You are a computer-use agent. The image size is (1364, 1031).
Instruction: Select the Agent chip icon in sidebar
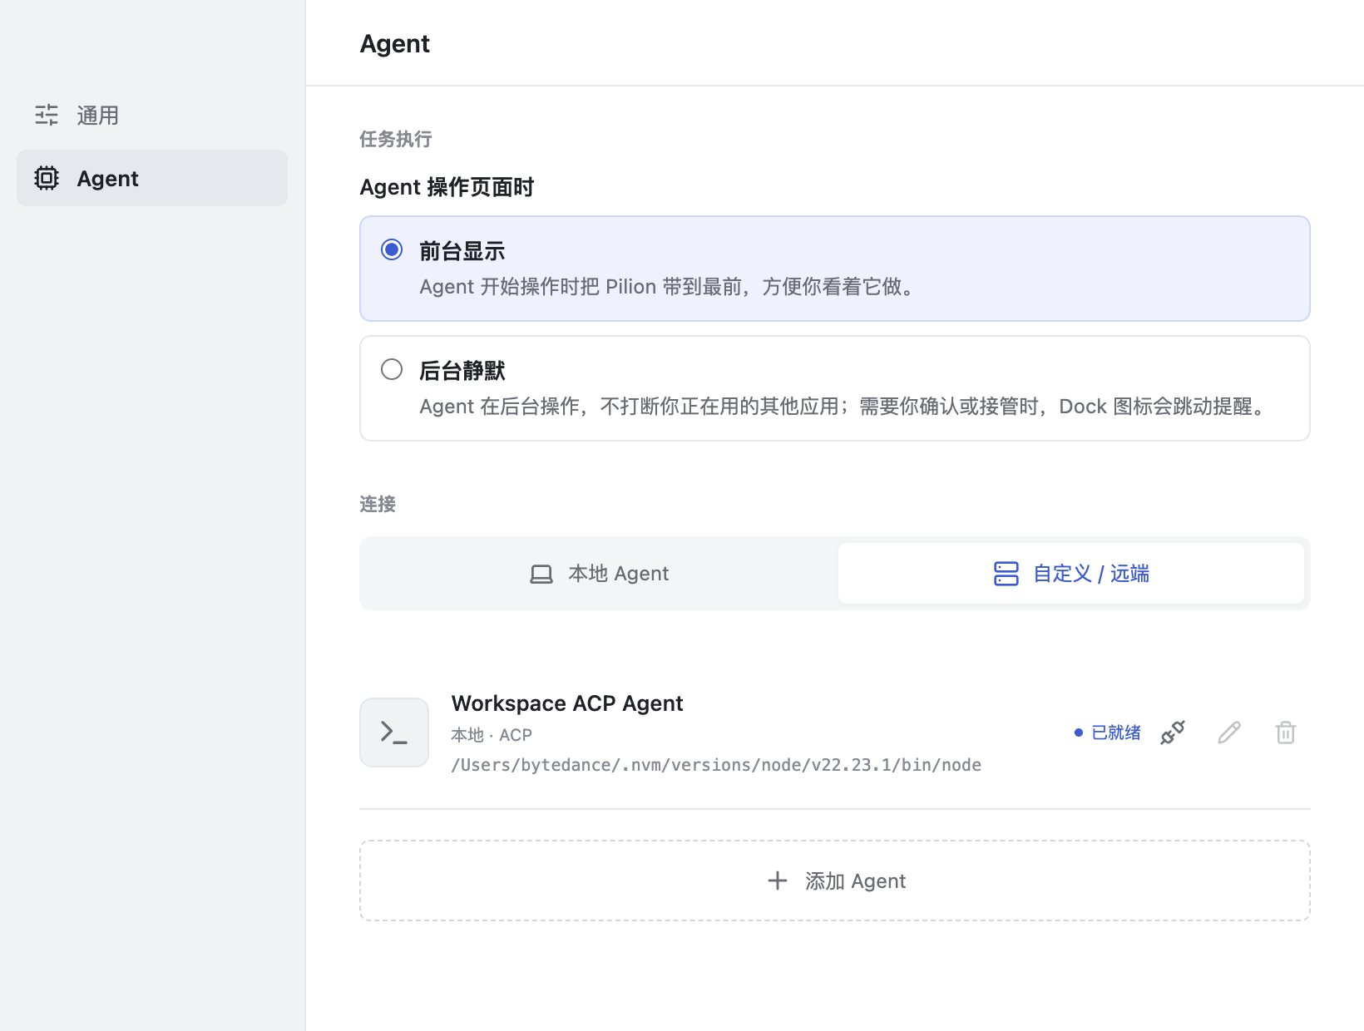pos(47,178)
